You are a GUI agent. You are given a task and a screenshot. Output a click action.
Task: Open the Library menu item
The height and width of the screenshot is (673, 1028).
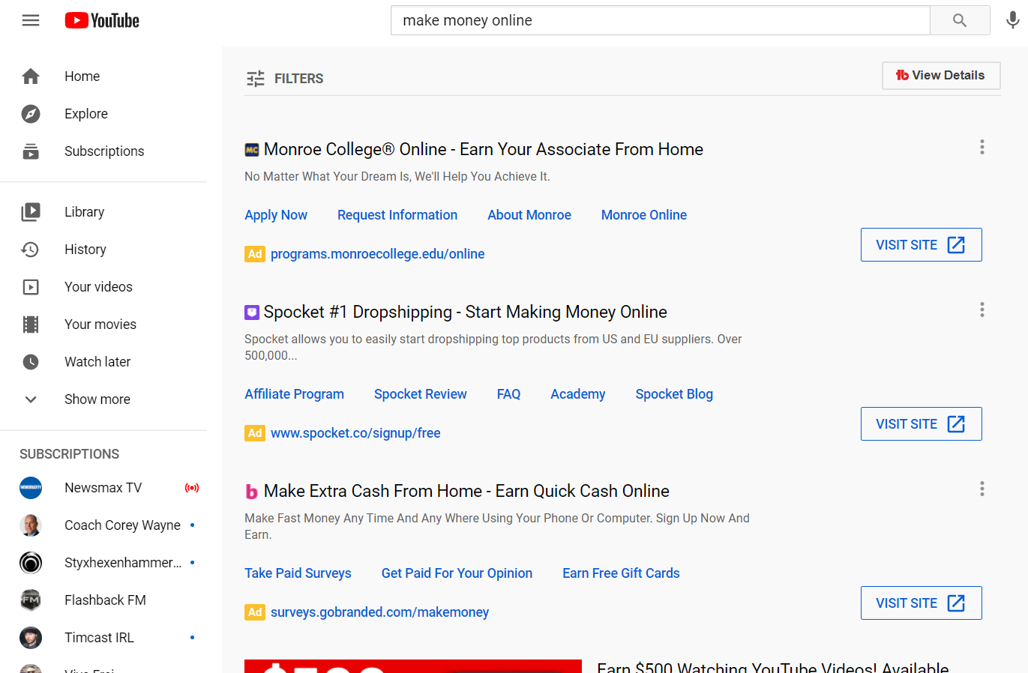pyautogui.click(x=103, y=212)
